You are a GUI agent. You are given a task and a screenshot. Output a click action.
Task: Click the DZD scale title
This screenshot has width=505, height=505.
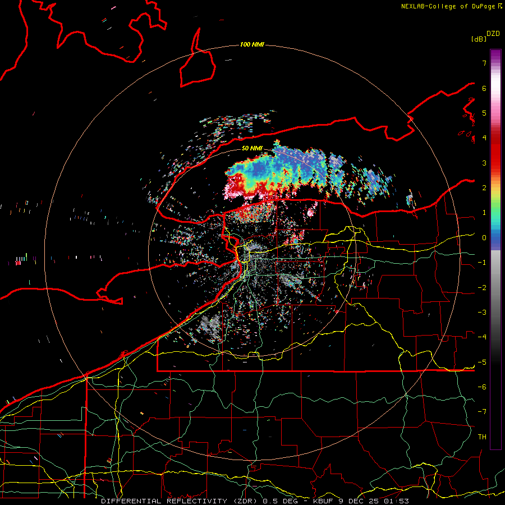pyautogui.click(x=493, y=34)
